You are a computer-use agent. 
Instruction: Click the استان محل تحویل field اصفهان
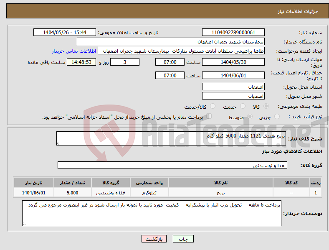pos(233,87)
